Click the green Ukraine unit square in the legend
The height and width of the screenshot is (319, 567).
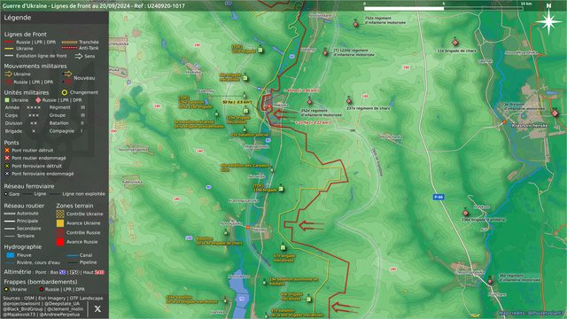(6, 100)
